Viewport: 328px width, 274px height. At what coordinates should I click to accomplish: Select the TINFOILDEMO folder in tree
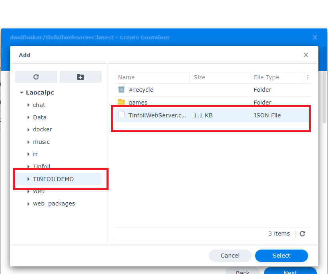(53, 179)
